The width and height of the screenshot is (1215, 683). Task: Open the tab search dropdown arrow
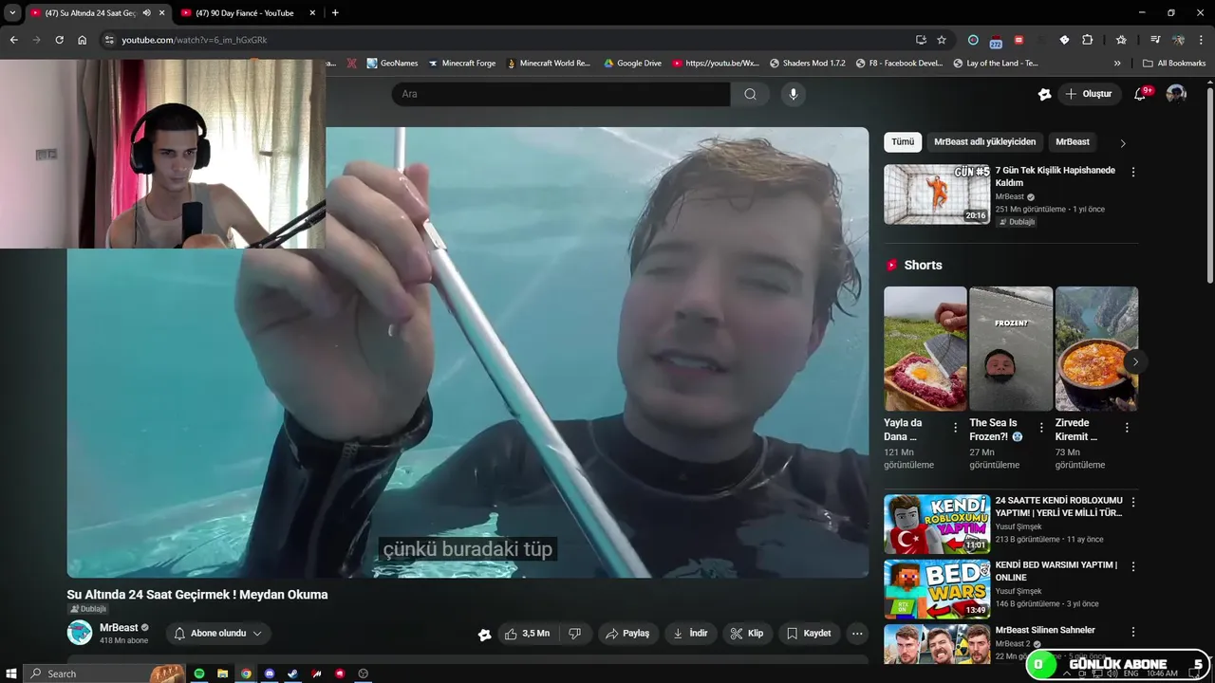pos(12,12)
